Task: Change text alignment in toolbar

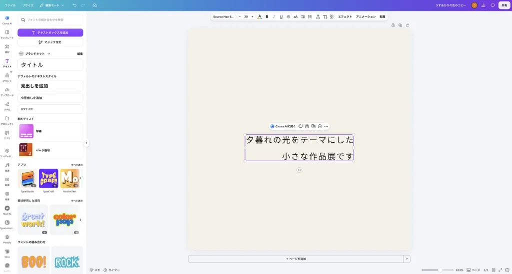Action: point(302,16)
